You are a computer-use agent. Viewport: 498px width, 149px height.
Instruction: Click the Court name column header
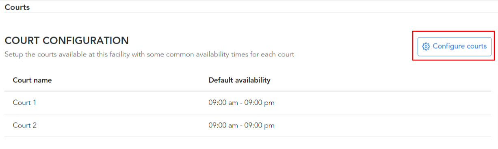(x=32, y=80)
